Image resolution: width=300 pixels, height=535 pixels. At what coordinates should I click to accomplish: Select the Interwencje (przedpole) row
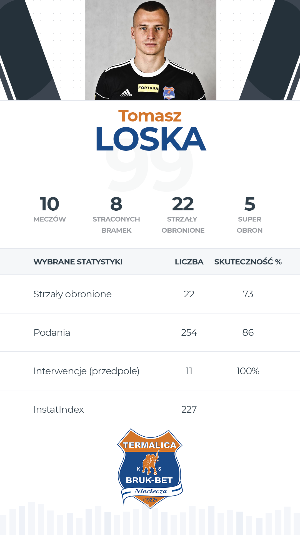point(150,371)
